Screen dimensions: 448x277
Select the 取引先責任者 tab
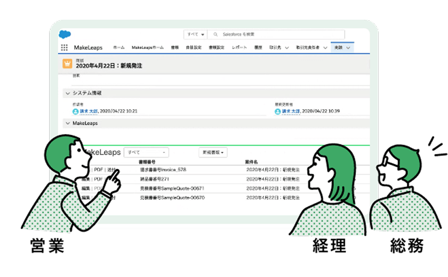308,47
